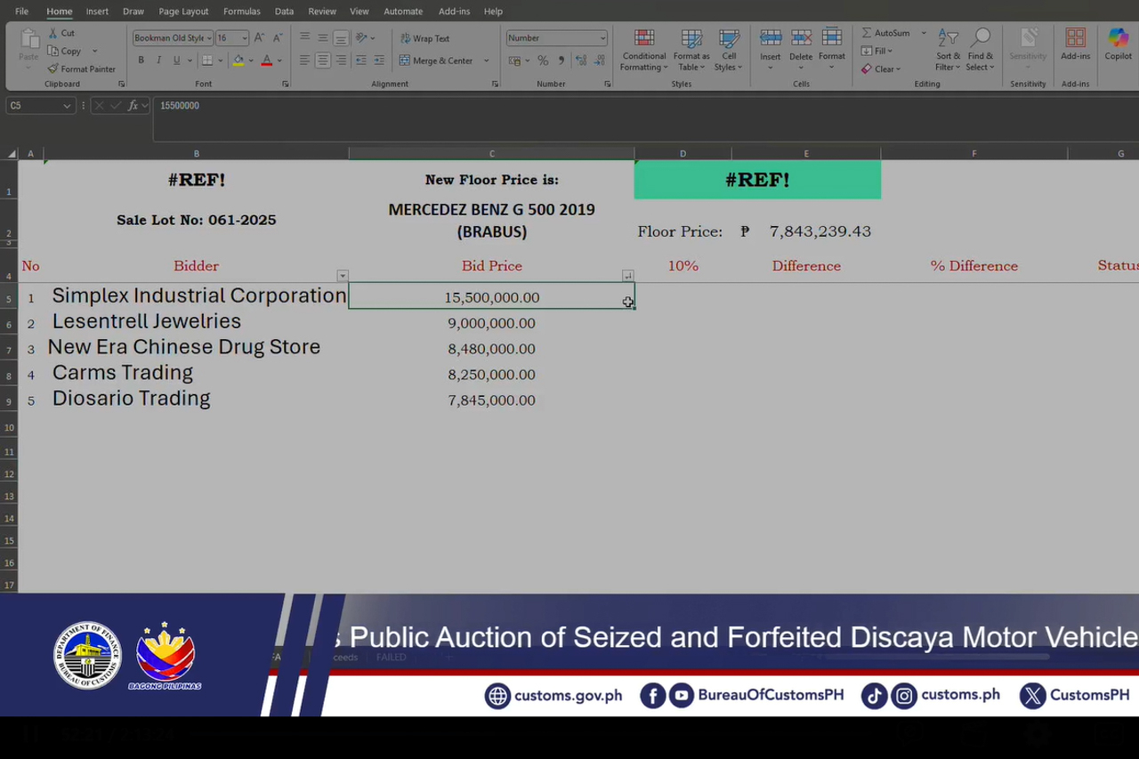Image resolution: width=1139 pixels, height=759 pixels.
Task: Click the Increase Font Size icon
Action: tap(259, 38)
